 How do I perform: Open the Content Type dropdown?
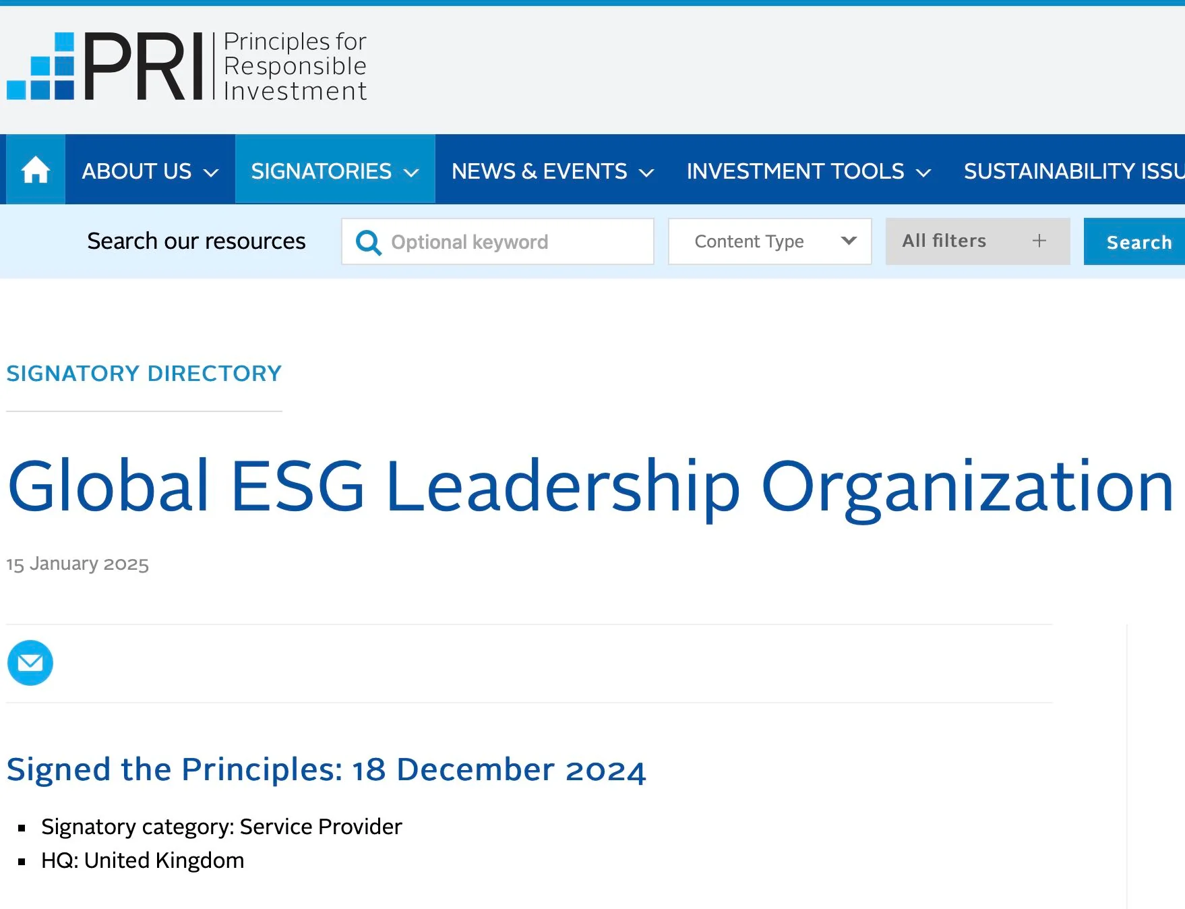tap(769, 241)
